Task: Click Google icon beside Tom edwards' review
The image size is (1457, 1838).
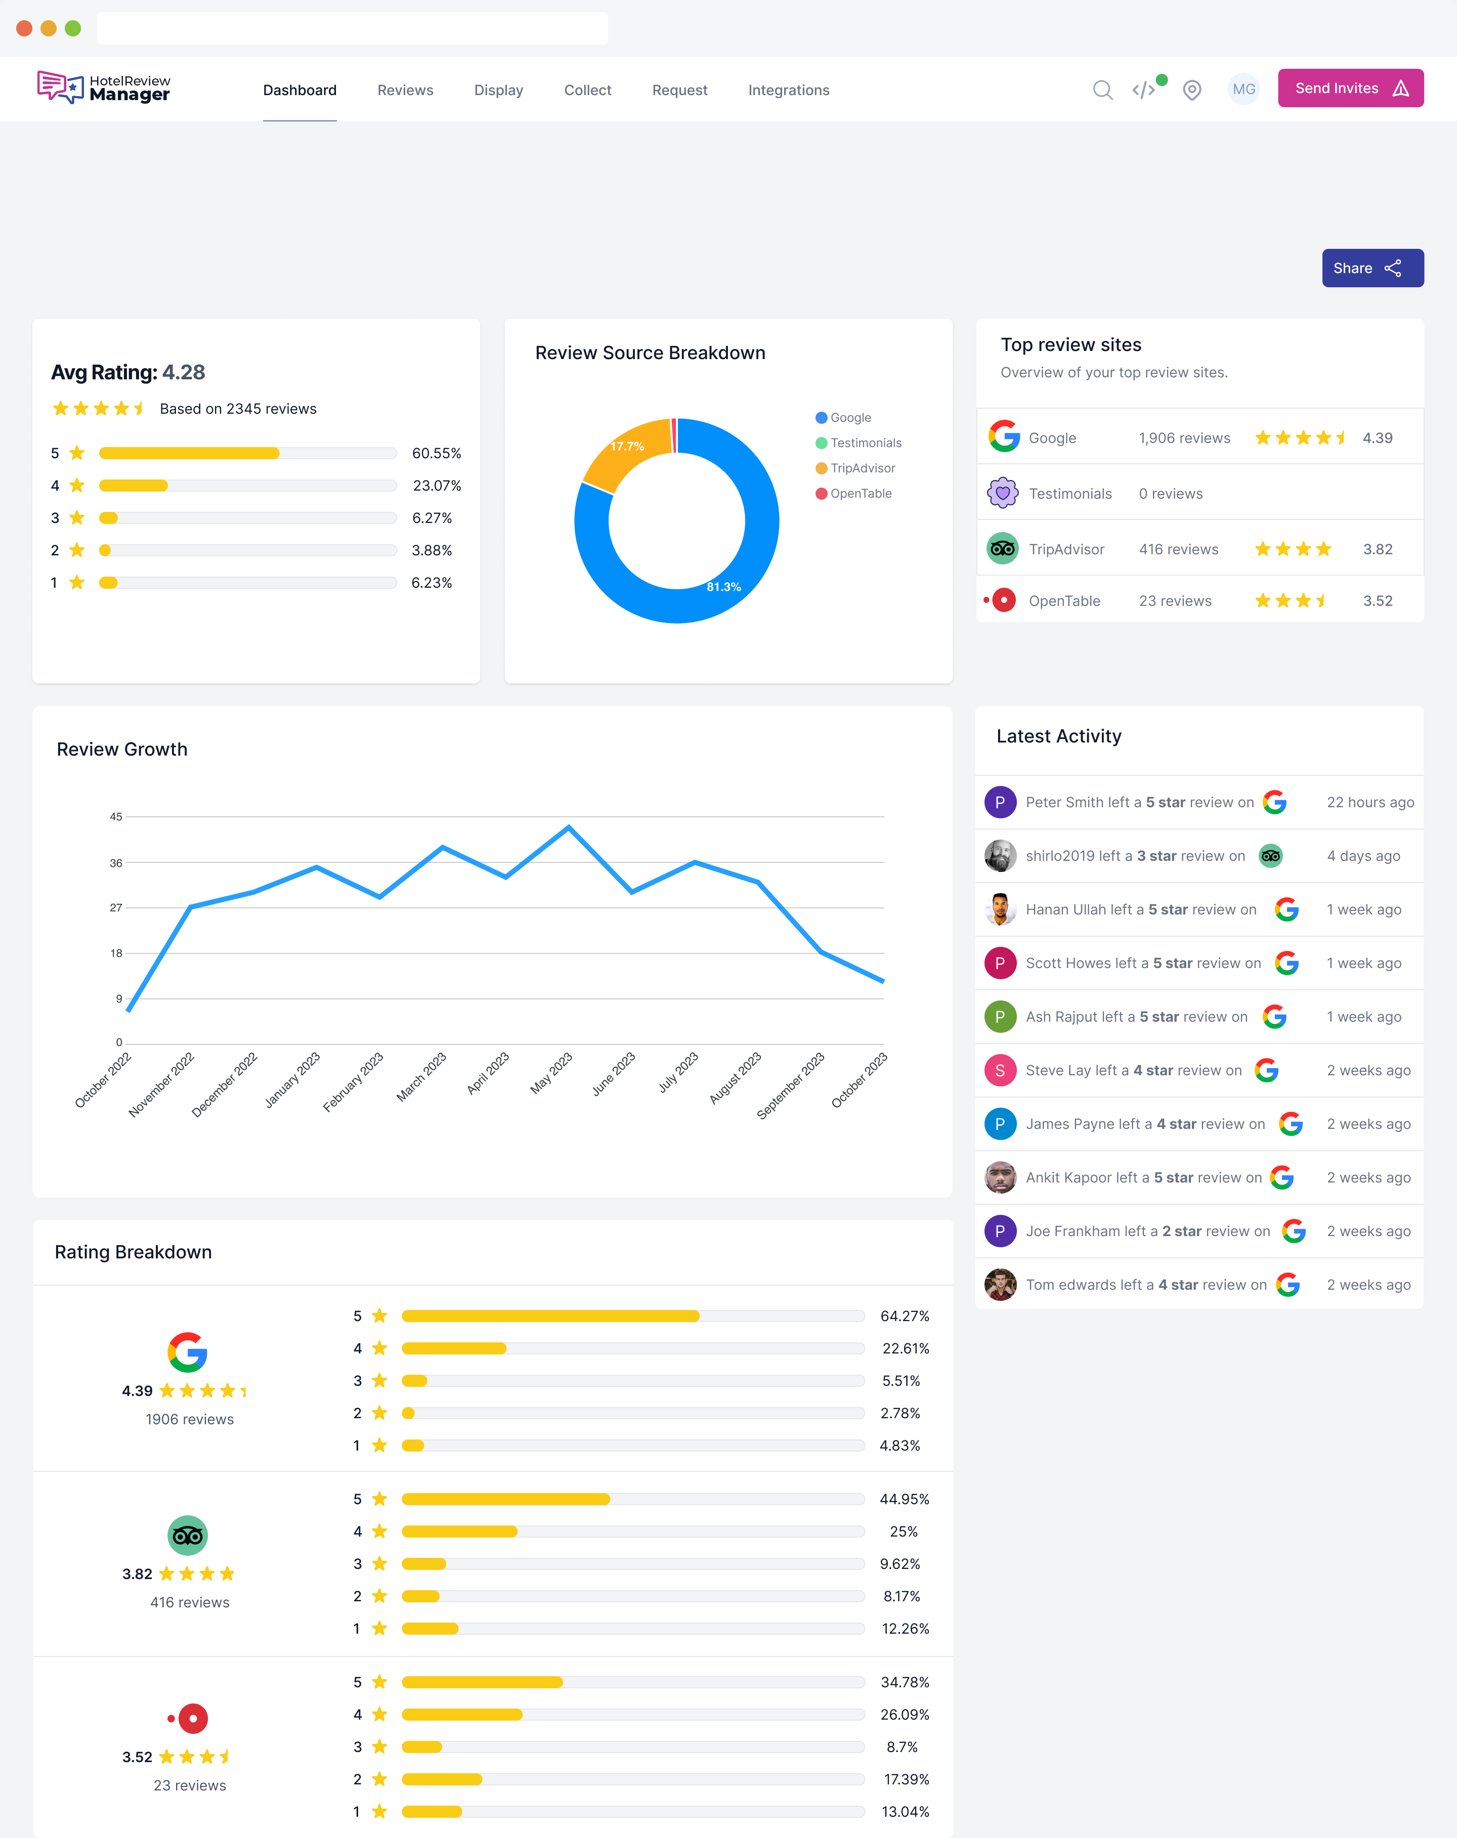Action: click(x=1288, y=1285)
